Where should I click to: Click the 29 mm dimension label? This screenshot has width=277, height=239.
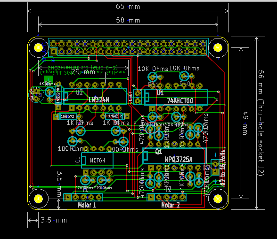[83, 72]
